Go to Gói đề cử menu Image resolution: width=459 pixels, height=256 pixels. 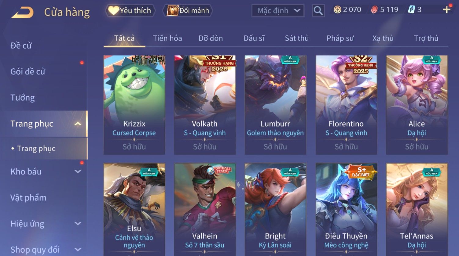pyautogui.click(x=28, y=71)
